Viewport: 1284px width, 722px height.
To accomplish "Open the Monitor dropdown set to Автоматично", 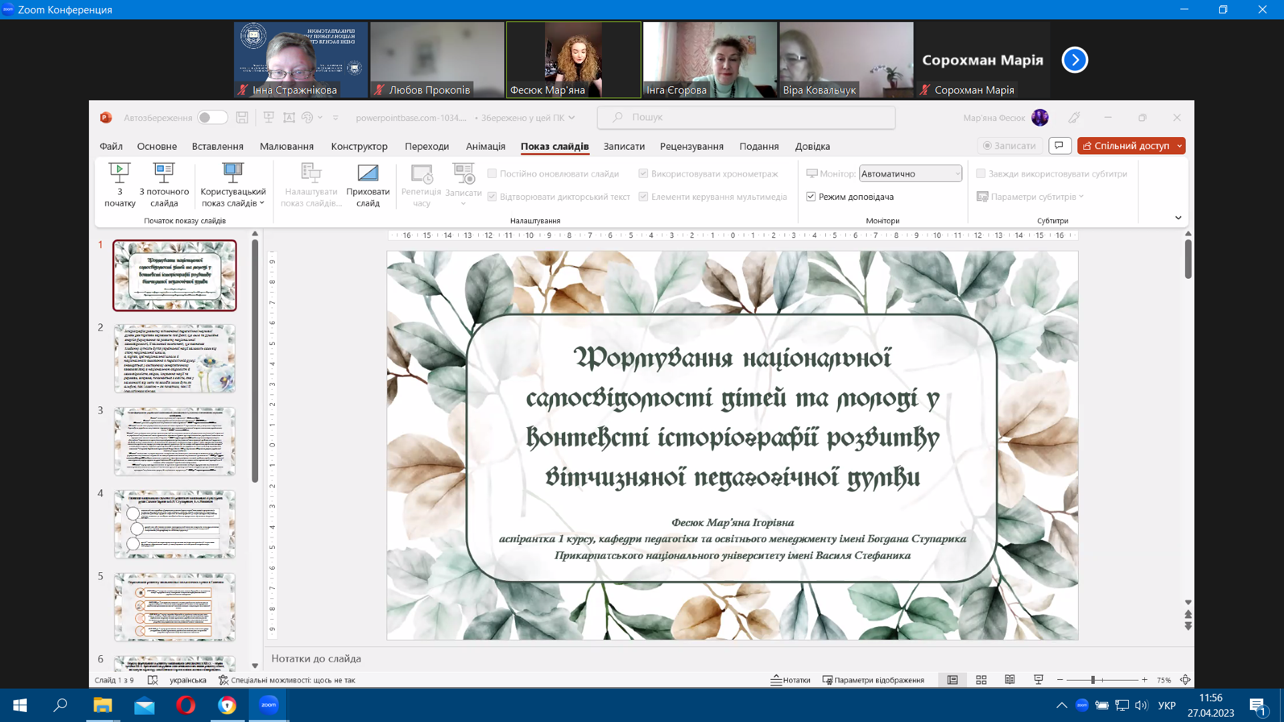I will 910,174.
